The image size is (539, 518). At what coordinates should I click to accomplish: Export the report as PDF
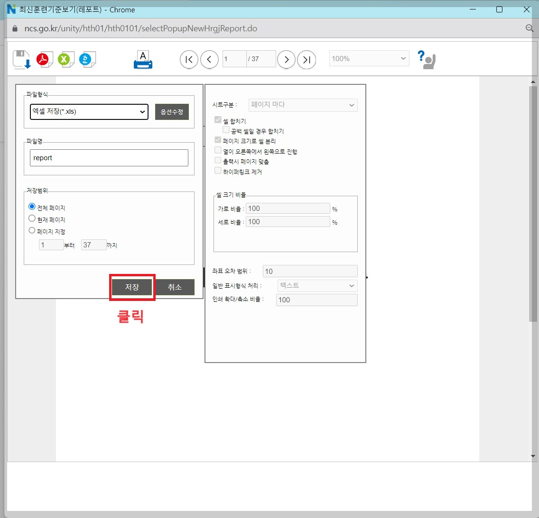click(45, 59)
